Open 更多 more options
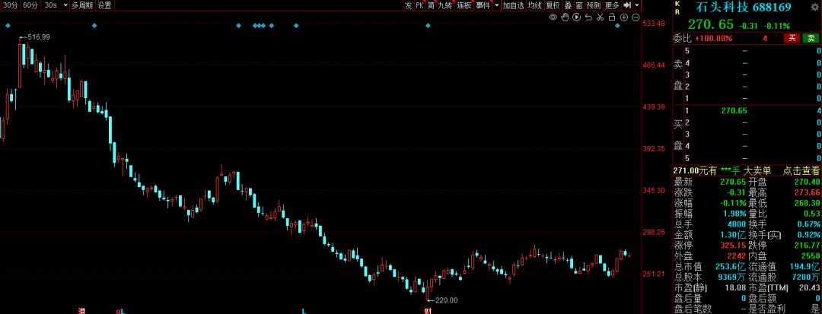 click(612, 5)
